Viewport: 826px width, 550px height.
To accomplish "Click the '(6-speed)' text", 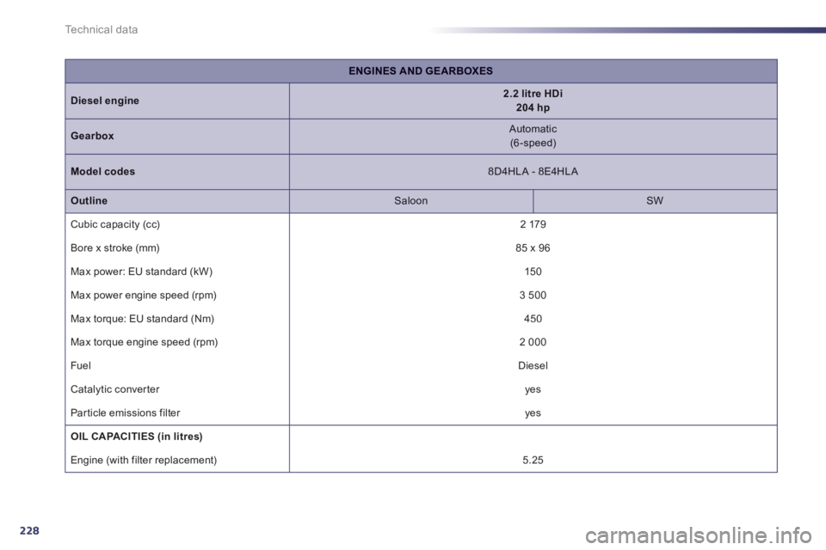I will click(533, 144).
